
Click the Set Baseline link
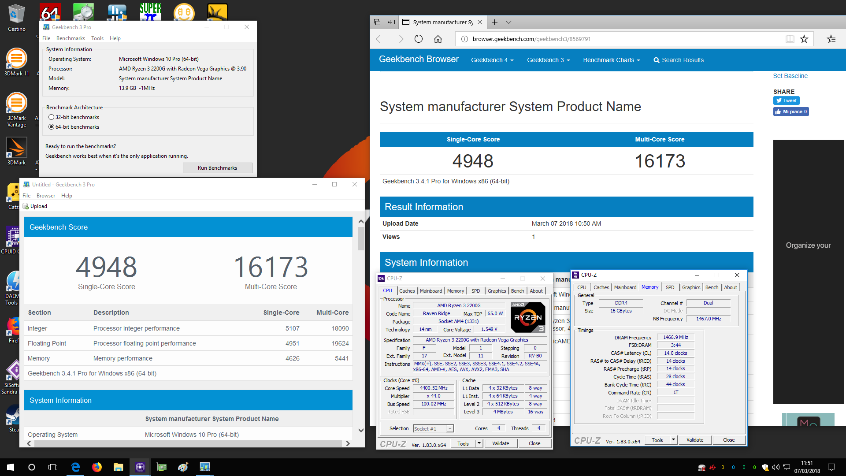790,76
